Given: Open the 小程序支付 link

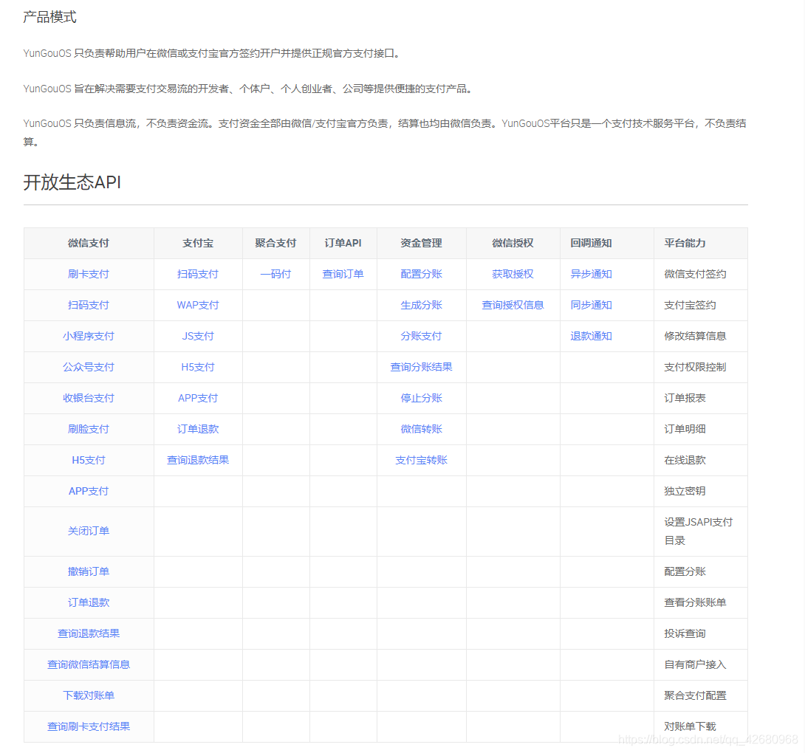Looking at the screenshot, I should tap(89, 336).
